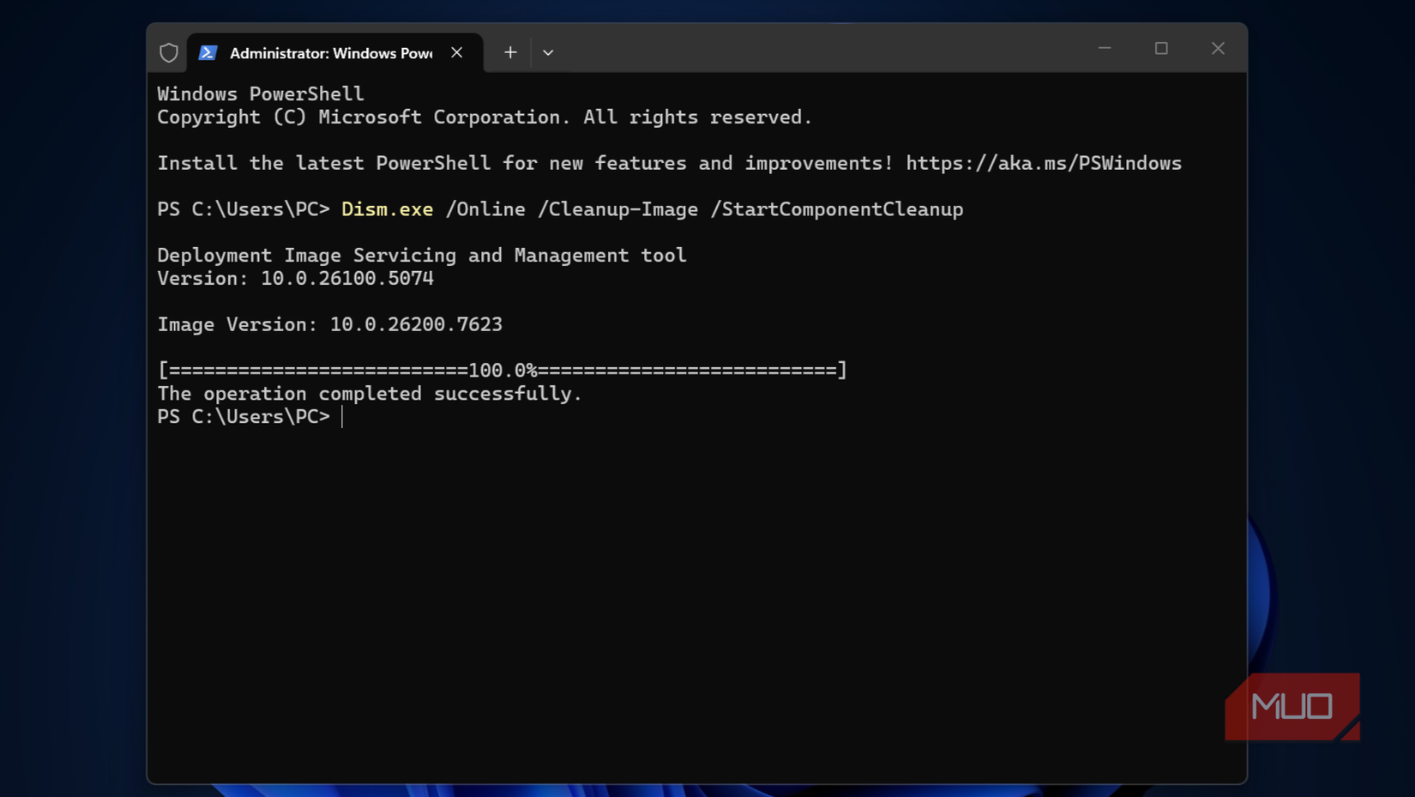Close the terminal window
This screenshot has width=1415, height=797.
coord(1218,49)
